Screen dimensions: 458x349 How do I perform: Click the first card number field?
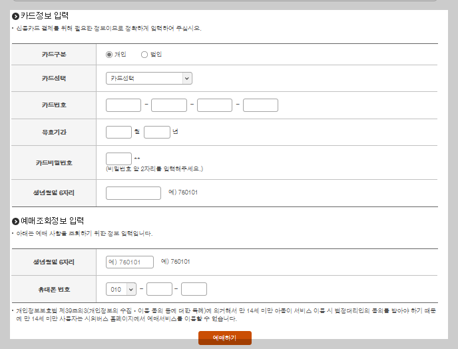tap(123, 105)
